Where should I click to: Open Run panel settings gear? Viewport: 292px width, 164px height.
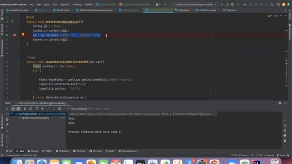pyautogui.click(x=280, y=103)
